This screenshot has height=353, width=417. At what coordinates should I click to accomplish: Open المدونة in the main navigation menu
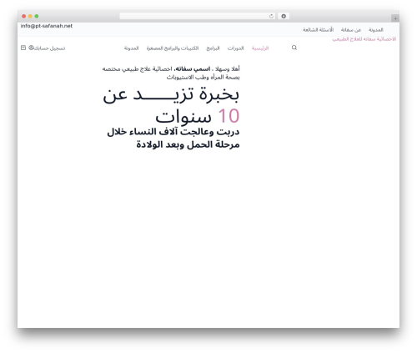(x=131, y=48)
